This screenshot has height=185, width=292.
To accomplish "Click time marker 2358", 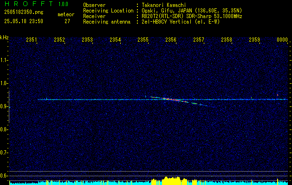I will pyautogui.click(x=227, y=39).
